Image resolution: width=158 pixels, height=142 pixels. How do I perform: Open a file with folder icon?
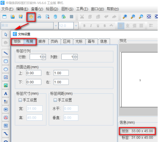click(x=13, y=16)
